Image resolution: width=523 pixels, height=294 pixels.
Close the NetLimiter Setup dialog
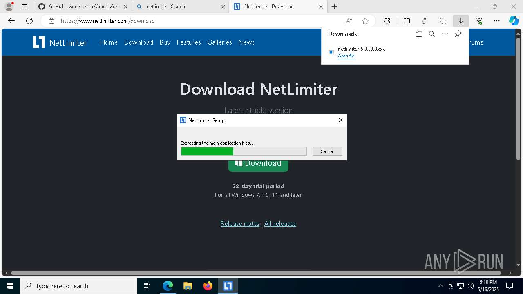(x=340, y=120)
